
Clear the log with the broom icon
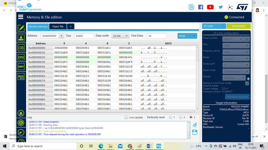195,125
